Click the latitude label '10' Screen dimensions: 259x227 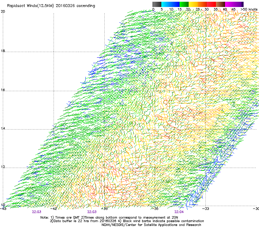(3, 205)
